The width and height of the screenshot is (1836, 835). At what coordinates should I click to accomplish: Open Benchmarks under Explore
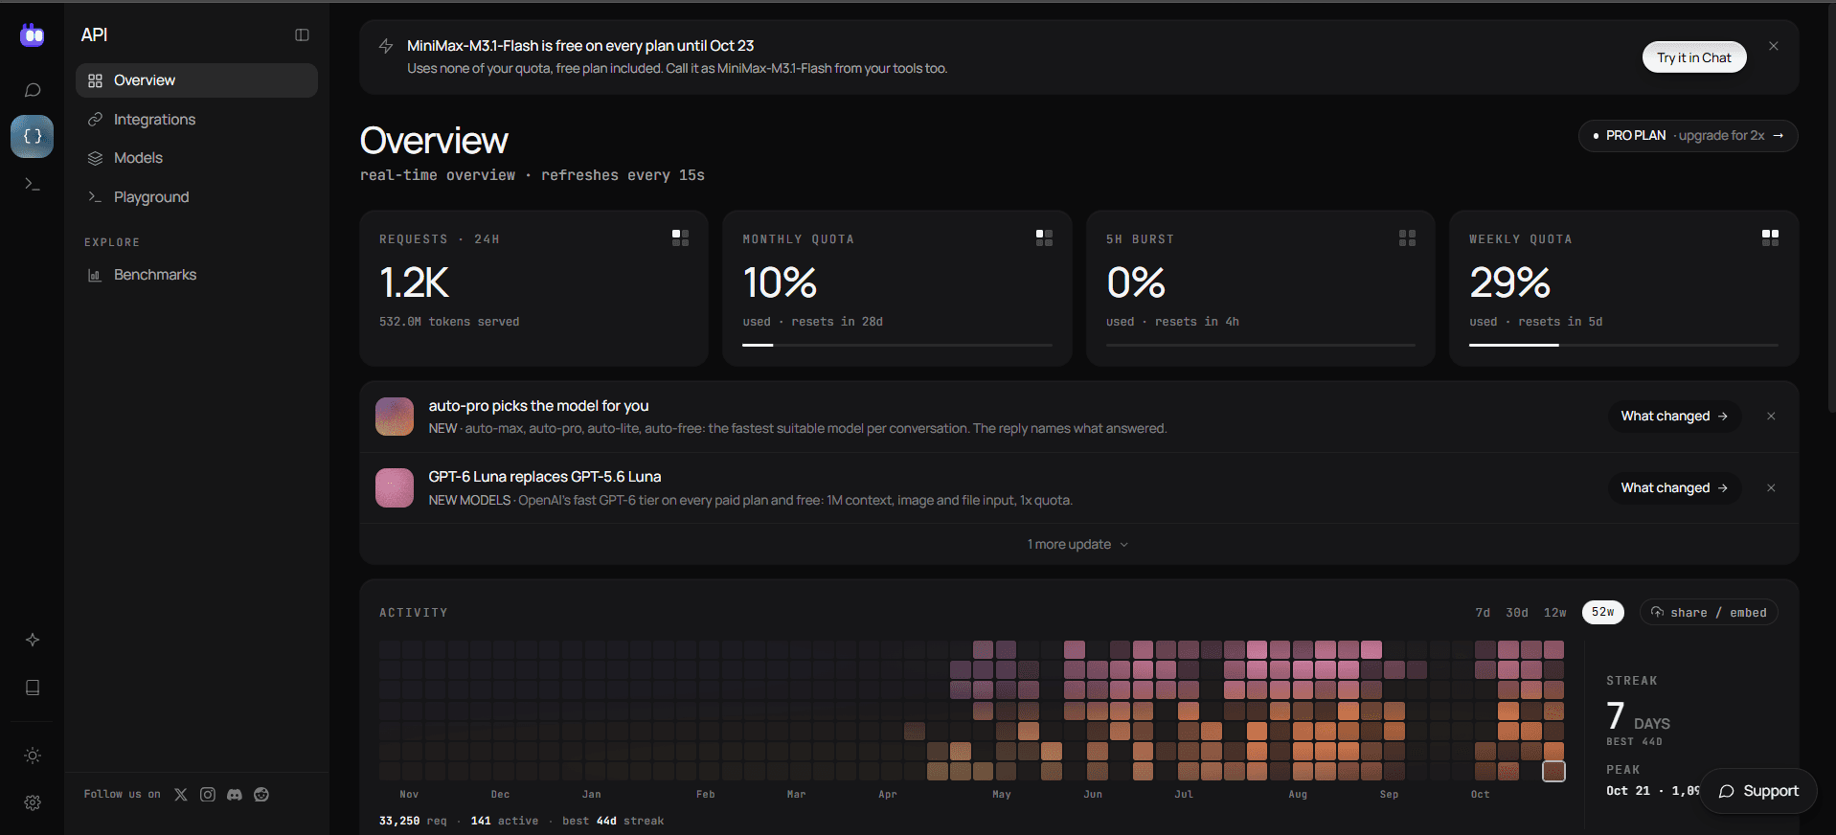click(x=196, y=275)
